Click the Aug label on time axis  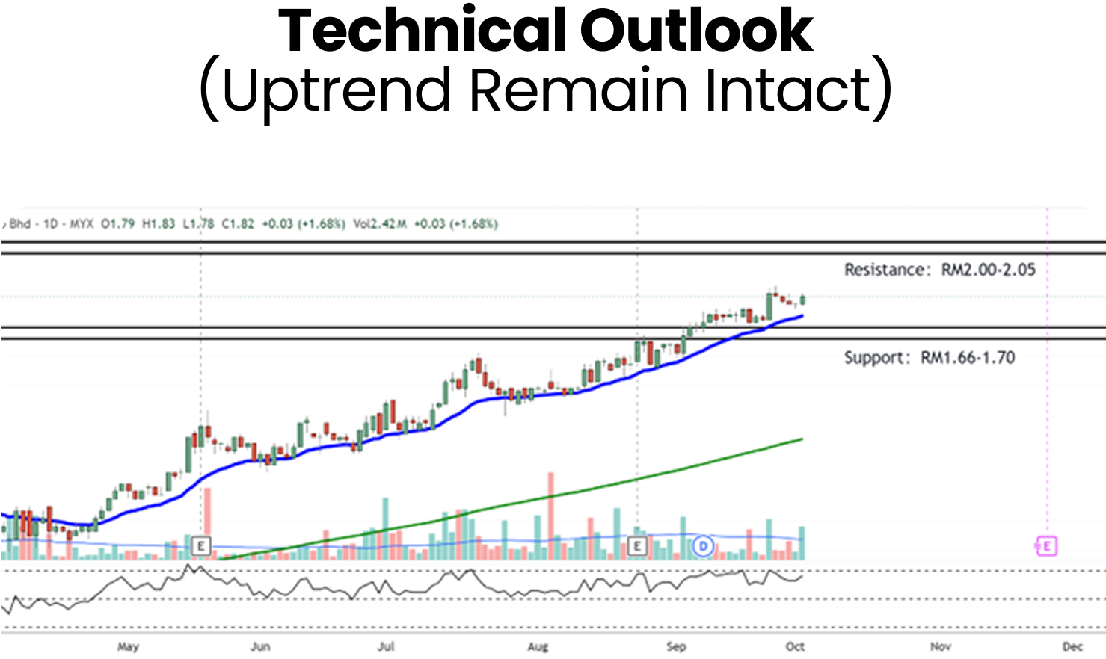tap(538, 646)
